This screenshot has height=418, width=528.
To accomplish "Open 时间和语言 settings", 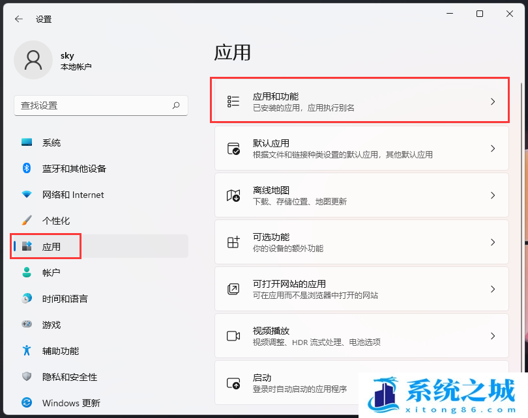I will coord(101,298).
